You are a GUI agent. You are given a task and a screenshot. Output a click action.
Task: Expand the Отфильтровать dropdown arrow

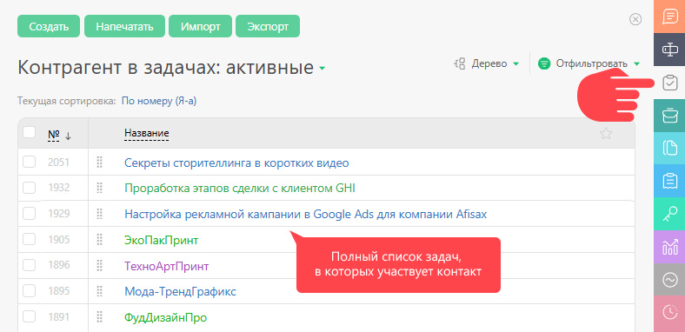(636, 64)
